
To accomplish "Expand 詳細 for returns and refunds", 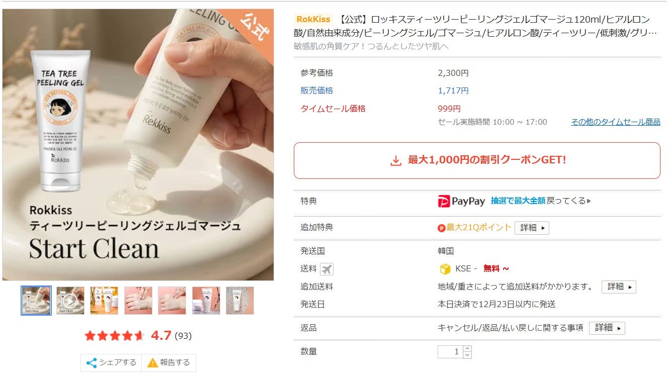I will (x=607, y=328).
